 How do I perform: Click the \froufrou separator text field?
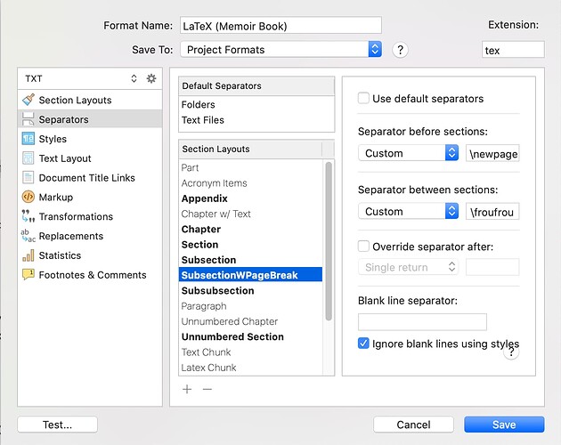click(492, 212)
